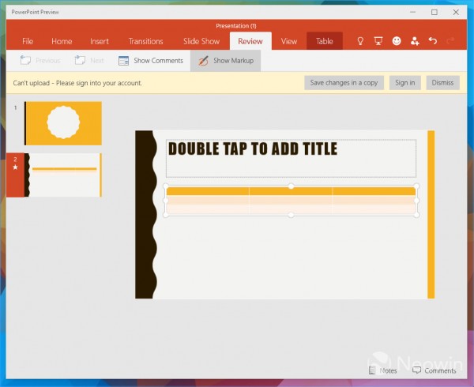Toggle Show Comments pane
The width and height of the screenshot is (474, 387).
pos(151,61)
